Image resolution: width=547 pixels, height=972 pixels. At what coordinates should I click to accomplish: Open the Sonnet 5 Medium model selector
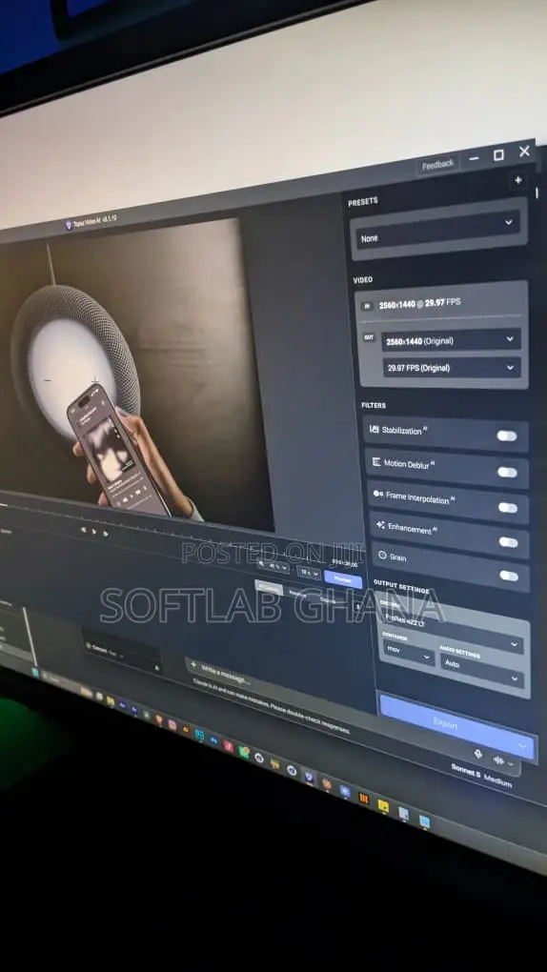click(x=482, y=775)
